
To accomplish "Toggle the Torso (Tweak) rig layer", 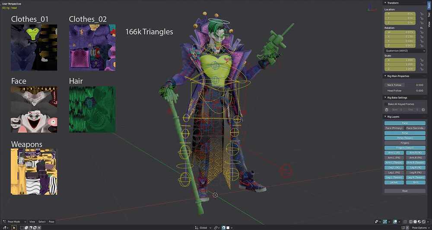I will point(405,138).
